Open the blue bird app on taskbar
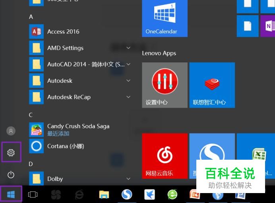The width and height of the screenshot is (275, 203). click(x=149, y=194)
